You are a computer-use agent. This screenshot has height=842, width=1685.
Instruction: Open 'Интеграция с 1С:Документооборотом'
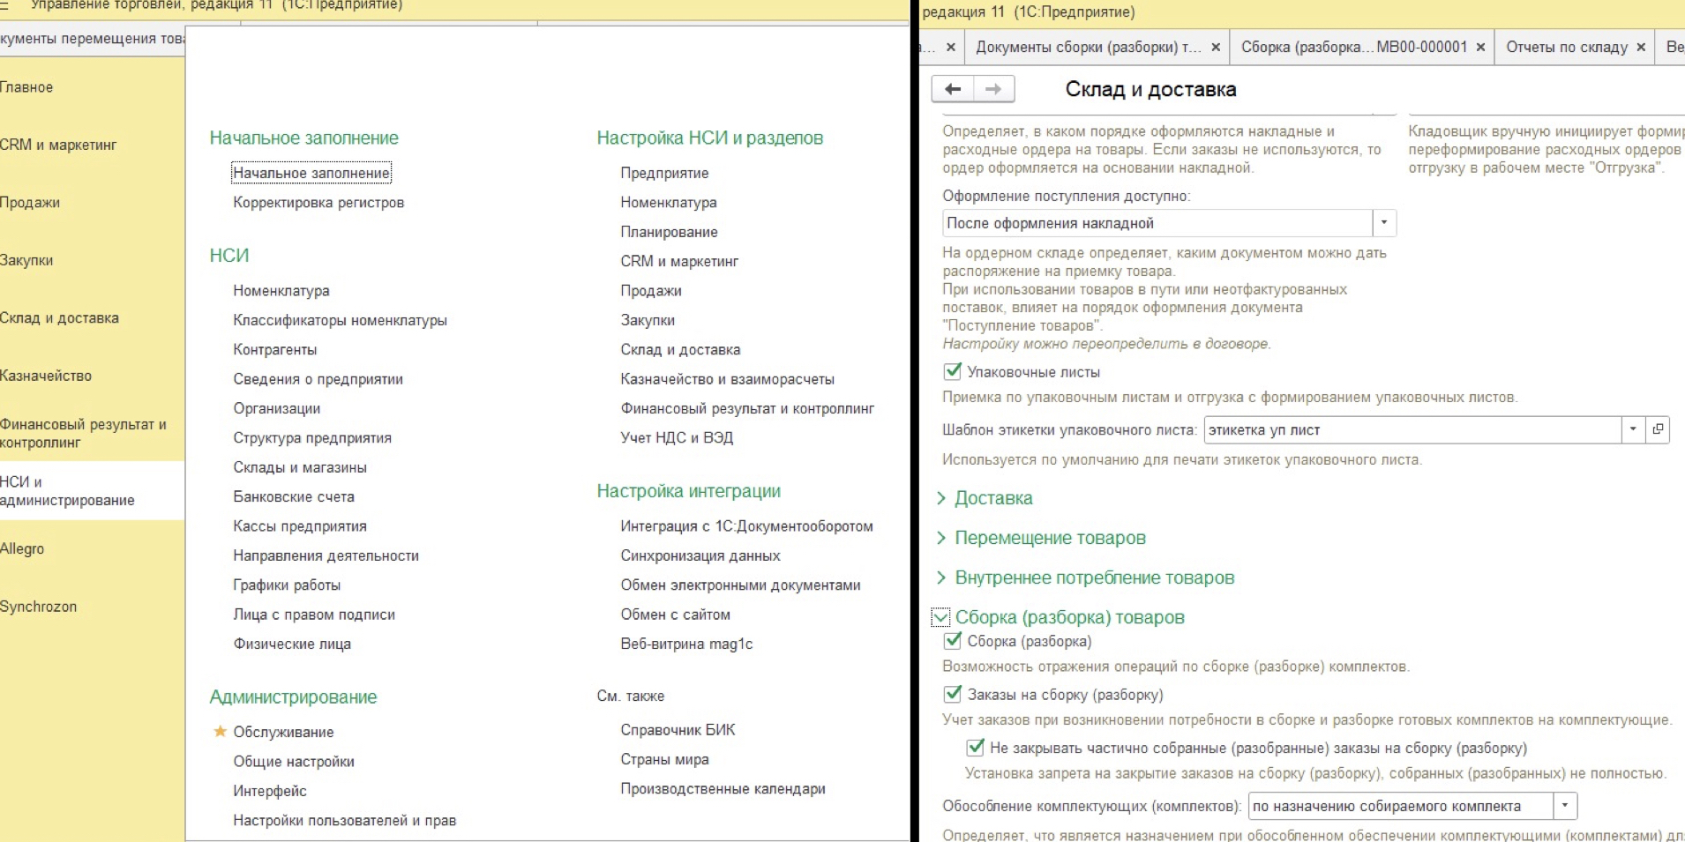tap(746, 525)
